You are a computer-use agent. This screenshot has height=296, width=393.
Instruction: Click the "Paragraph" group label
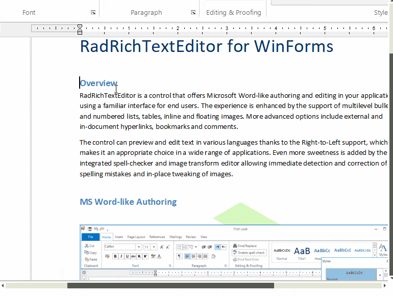[146, 13]
